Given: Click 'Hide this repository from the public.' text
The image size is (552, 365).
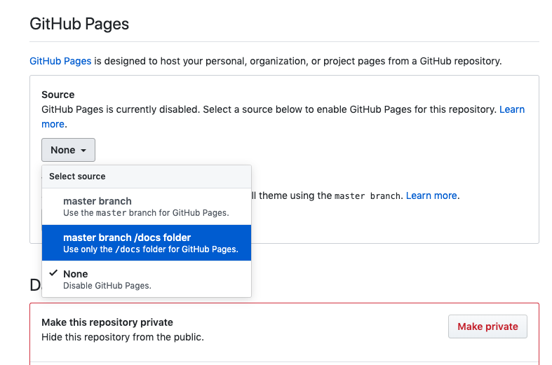Looking at the screenshot, I should pyautogui.click(x=123, y=337).
